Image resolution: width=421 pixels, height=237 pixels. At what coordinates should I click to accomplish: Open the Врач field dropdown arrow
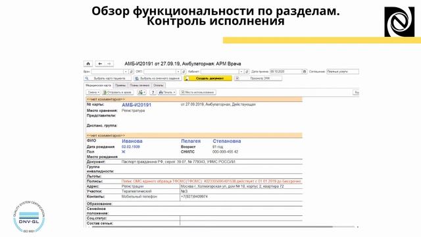click(x=126, y=72)
